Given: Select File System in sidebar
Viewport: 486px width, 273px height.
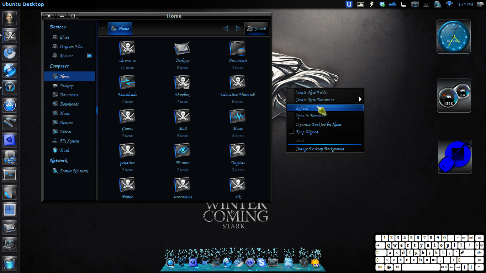Looking at the screenshot, I should pos(69,141).
